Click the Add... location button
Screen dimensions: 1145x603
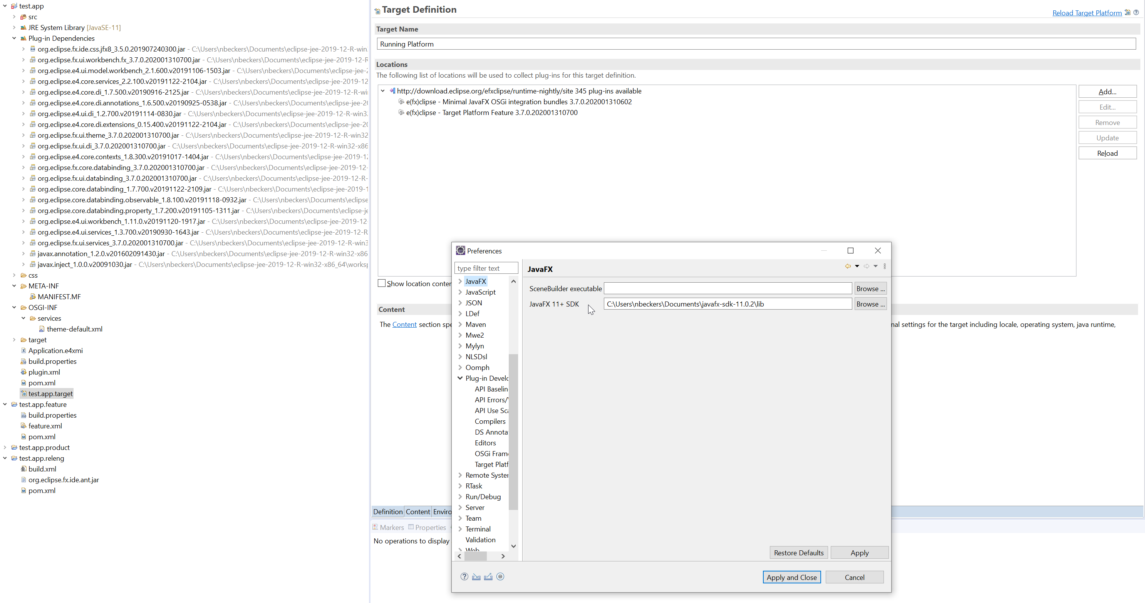(x=1107, y=92)
